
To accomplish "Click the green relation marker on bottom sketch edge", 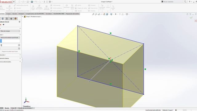I will pos(111,84).
